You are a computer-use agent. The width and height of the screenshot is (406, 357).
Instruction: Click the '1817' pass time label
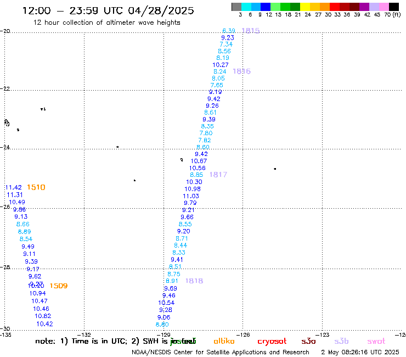[218, 175]
